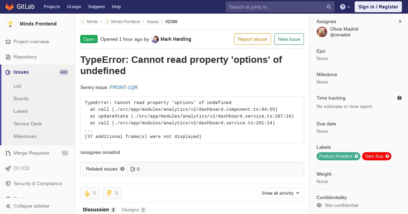
Task: Click the search magnifier icon
Action: (329, 7)
